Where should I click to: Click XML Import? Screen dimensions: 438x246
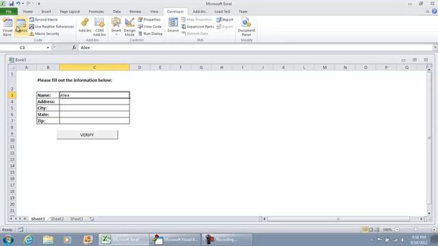[225, 20]
